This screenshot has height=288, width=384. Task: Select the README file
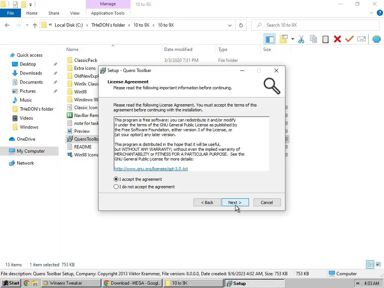click(x=83, y=147)
